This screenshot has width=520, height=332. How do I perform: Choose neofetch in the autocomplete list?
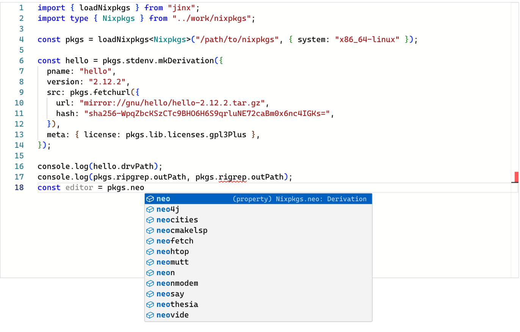pos(258,241)
